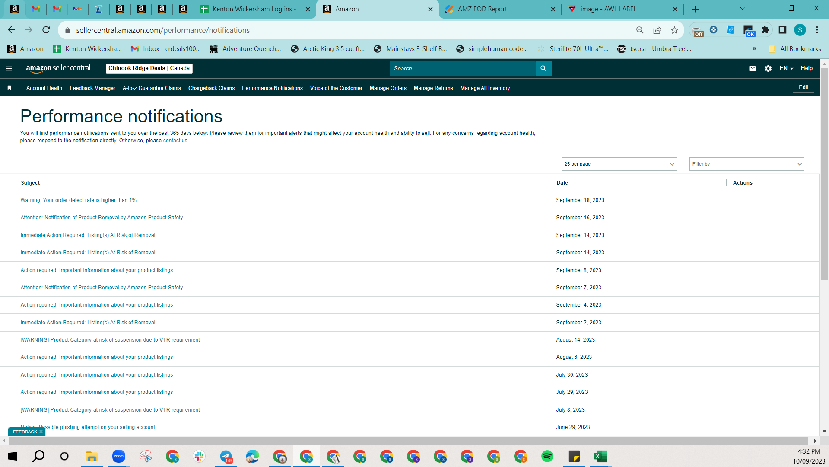Open the possible phishing attempt notice

pyautogui.click(x=88, y=427)
